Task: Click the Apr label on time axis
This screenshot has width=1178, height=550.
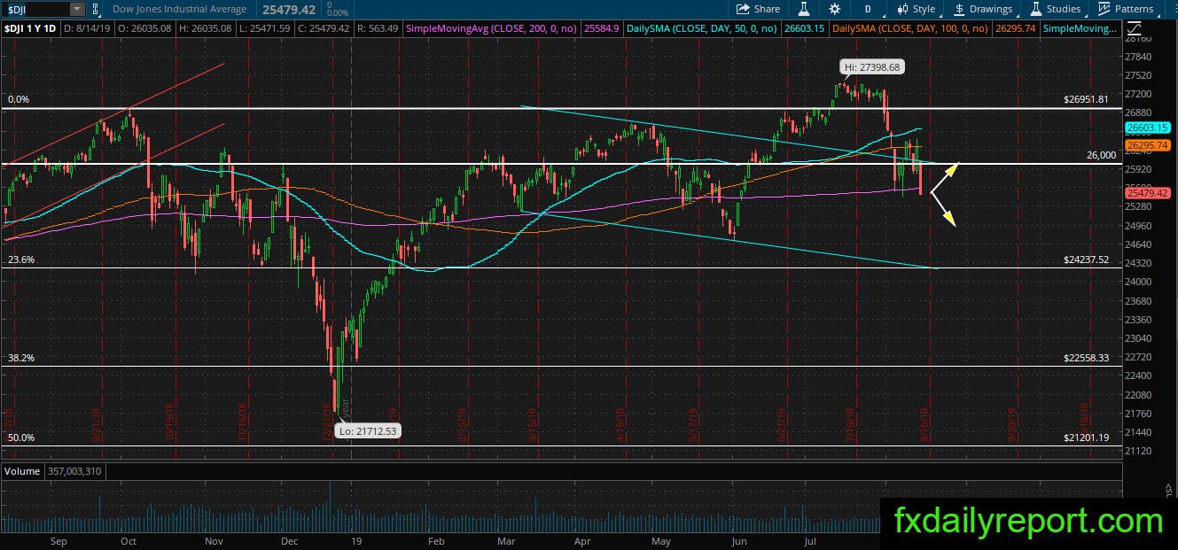Action: click(582, 539)
